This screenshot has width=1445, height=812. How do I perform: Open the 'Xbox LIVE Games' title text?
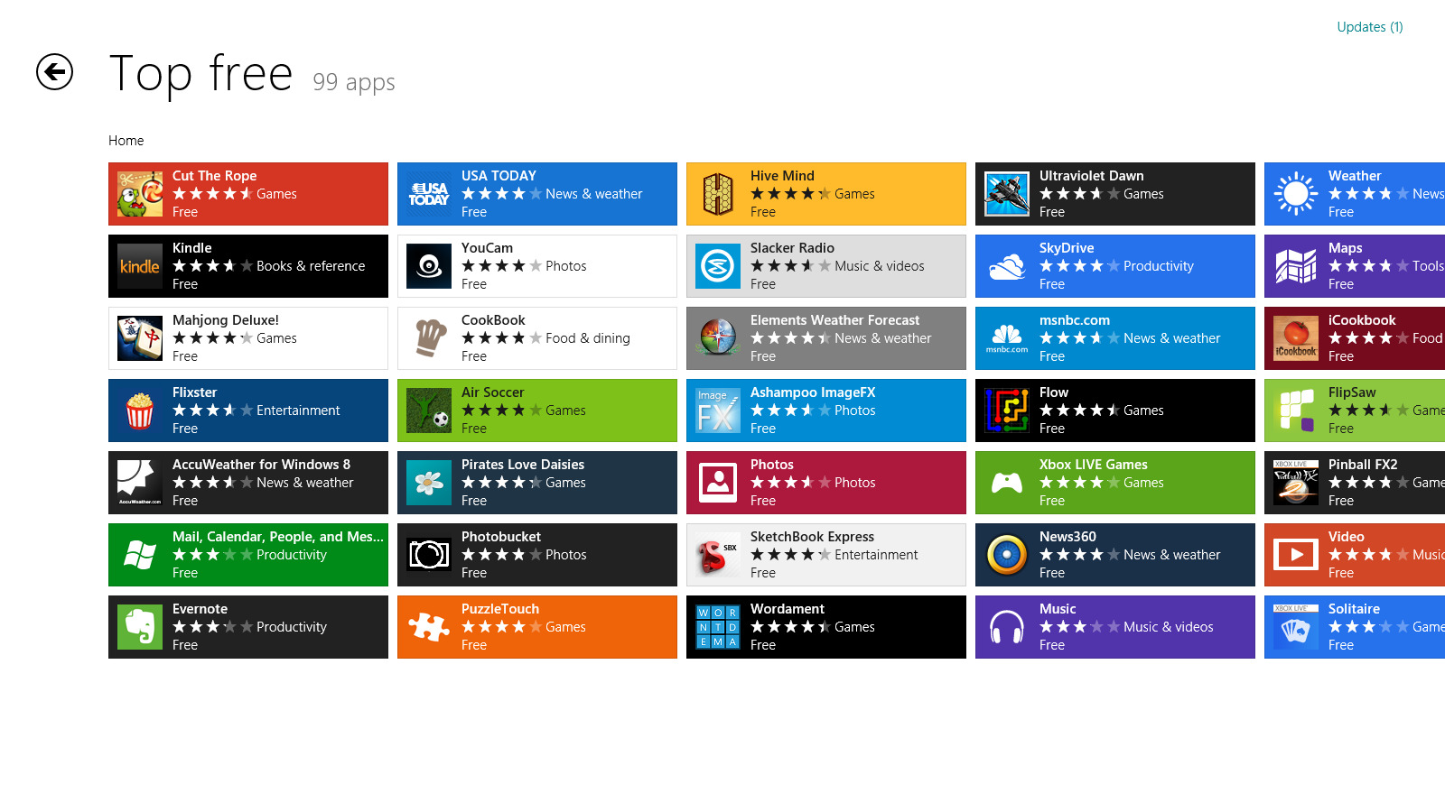click(1093, 465)
